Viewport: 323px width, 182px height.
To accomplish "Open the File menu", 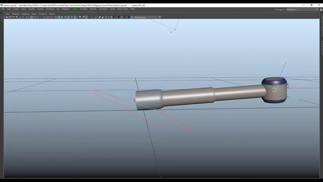I will [x=3, y=9].
